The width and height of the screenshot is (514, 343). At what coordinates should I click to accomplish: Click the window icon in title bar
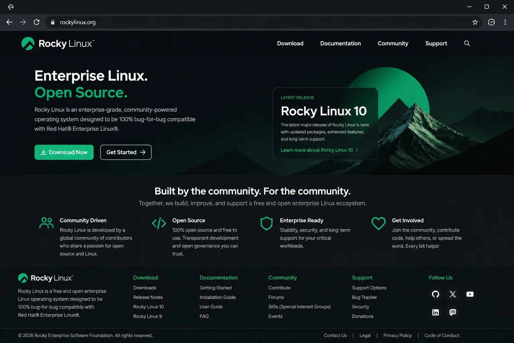click(x=11, y=7)
